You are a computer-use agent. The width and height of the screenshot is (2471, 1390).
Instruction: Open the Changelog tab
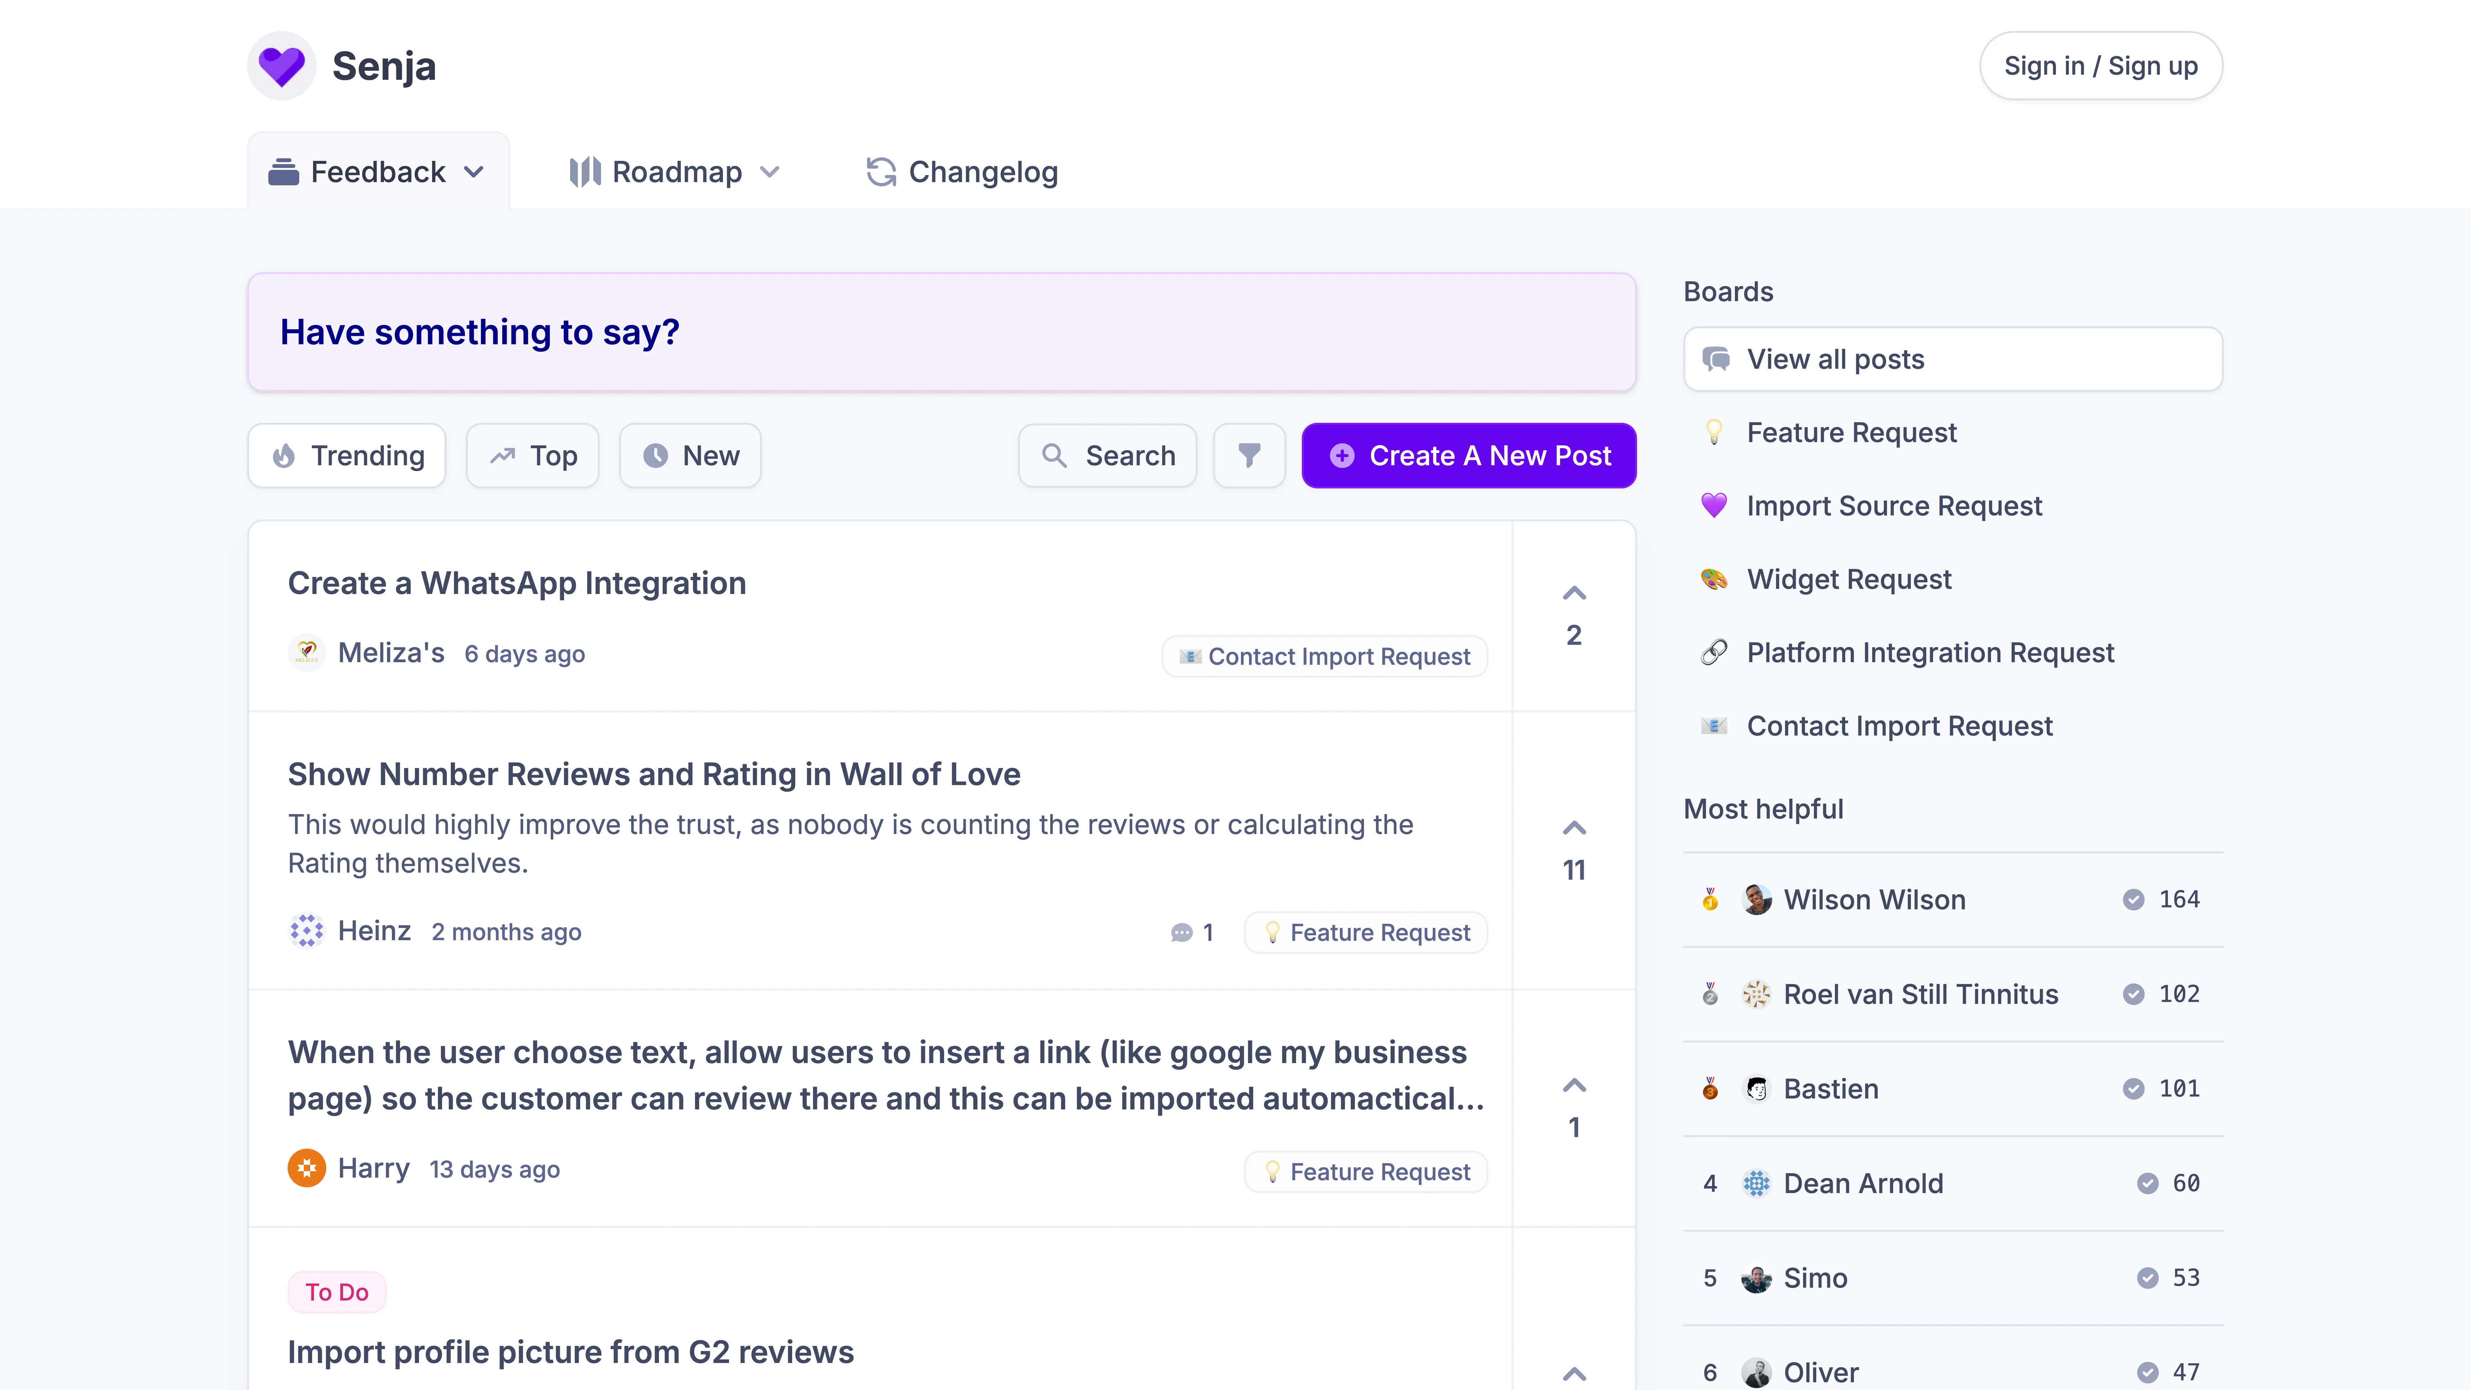point(962,173)
